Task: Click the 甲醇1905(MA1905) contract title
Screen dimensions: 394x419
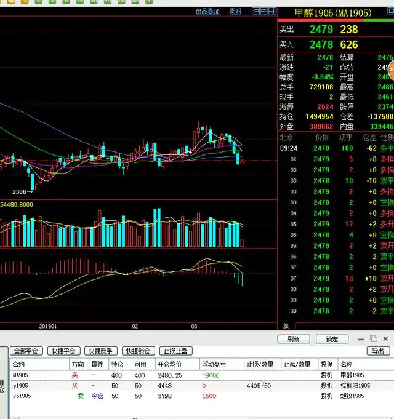Action: (x=333, y=13)
